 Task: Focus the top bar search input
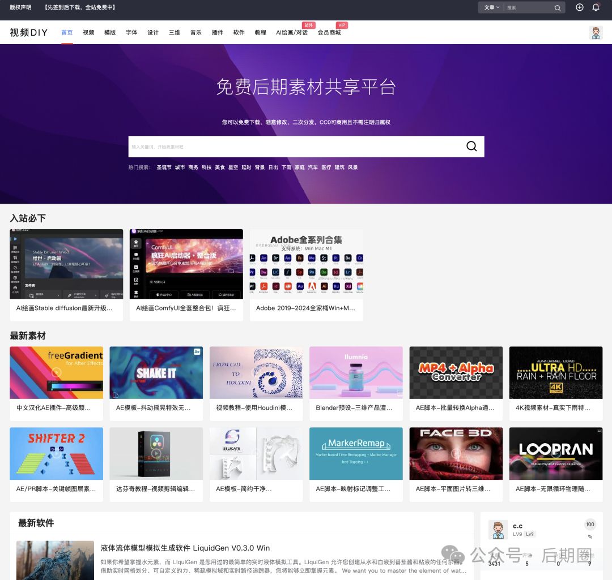click(528, 7)
